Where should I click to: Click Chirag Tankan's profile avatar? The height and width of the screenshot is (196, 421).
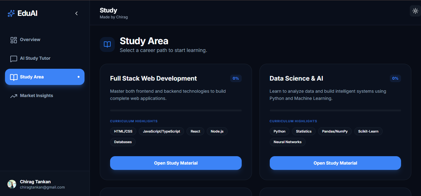click(x=12, y=184)
